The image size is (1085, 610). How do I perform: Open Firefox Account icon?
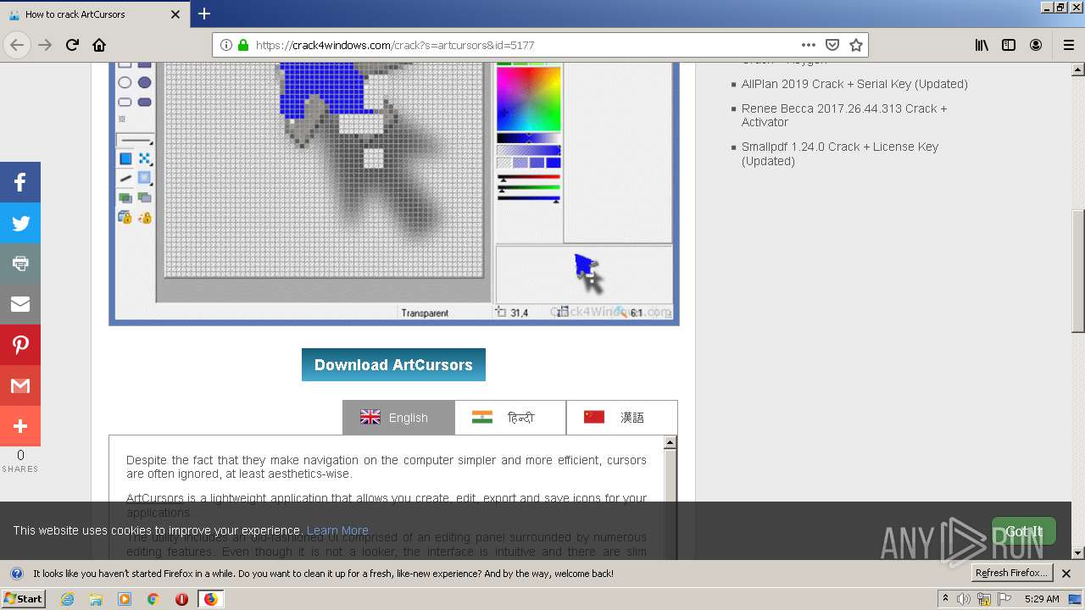pyautogui.click(x=1036, y=45)
